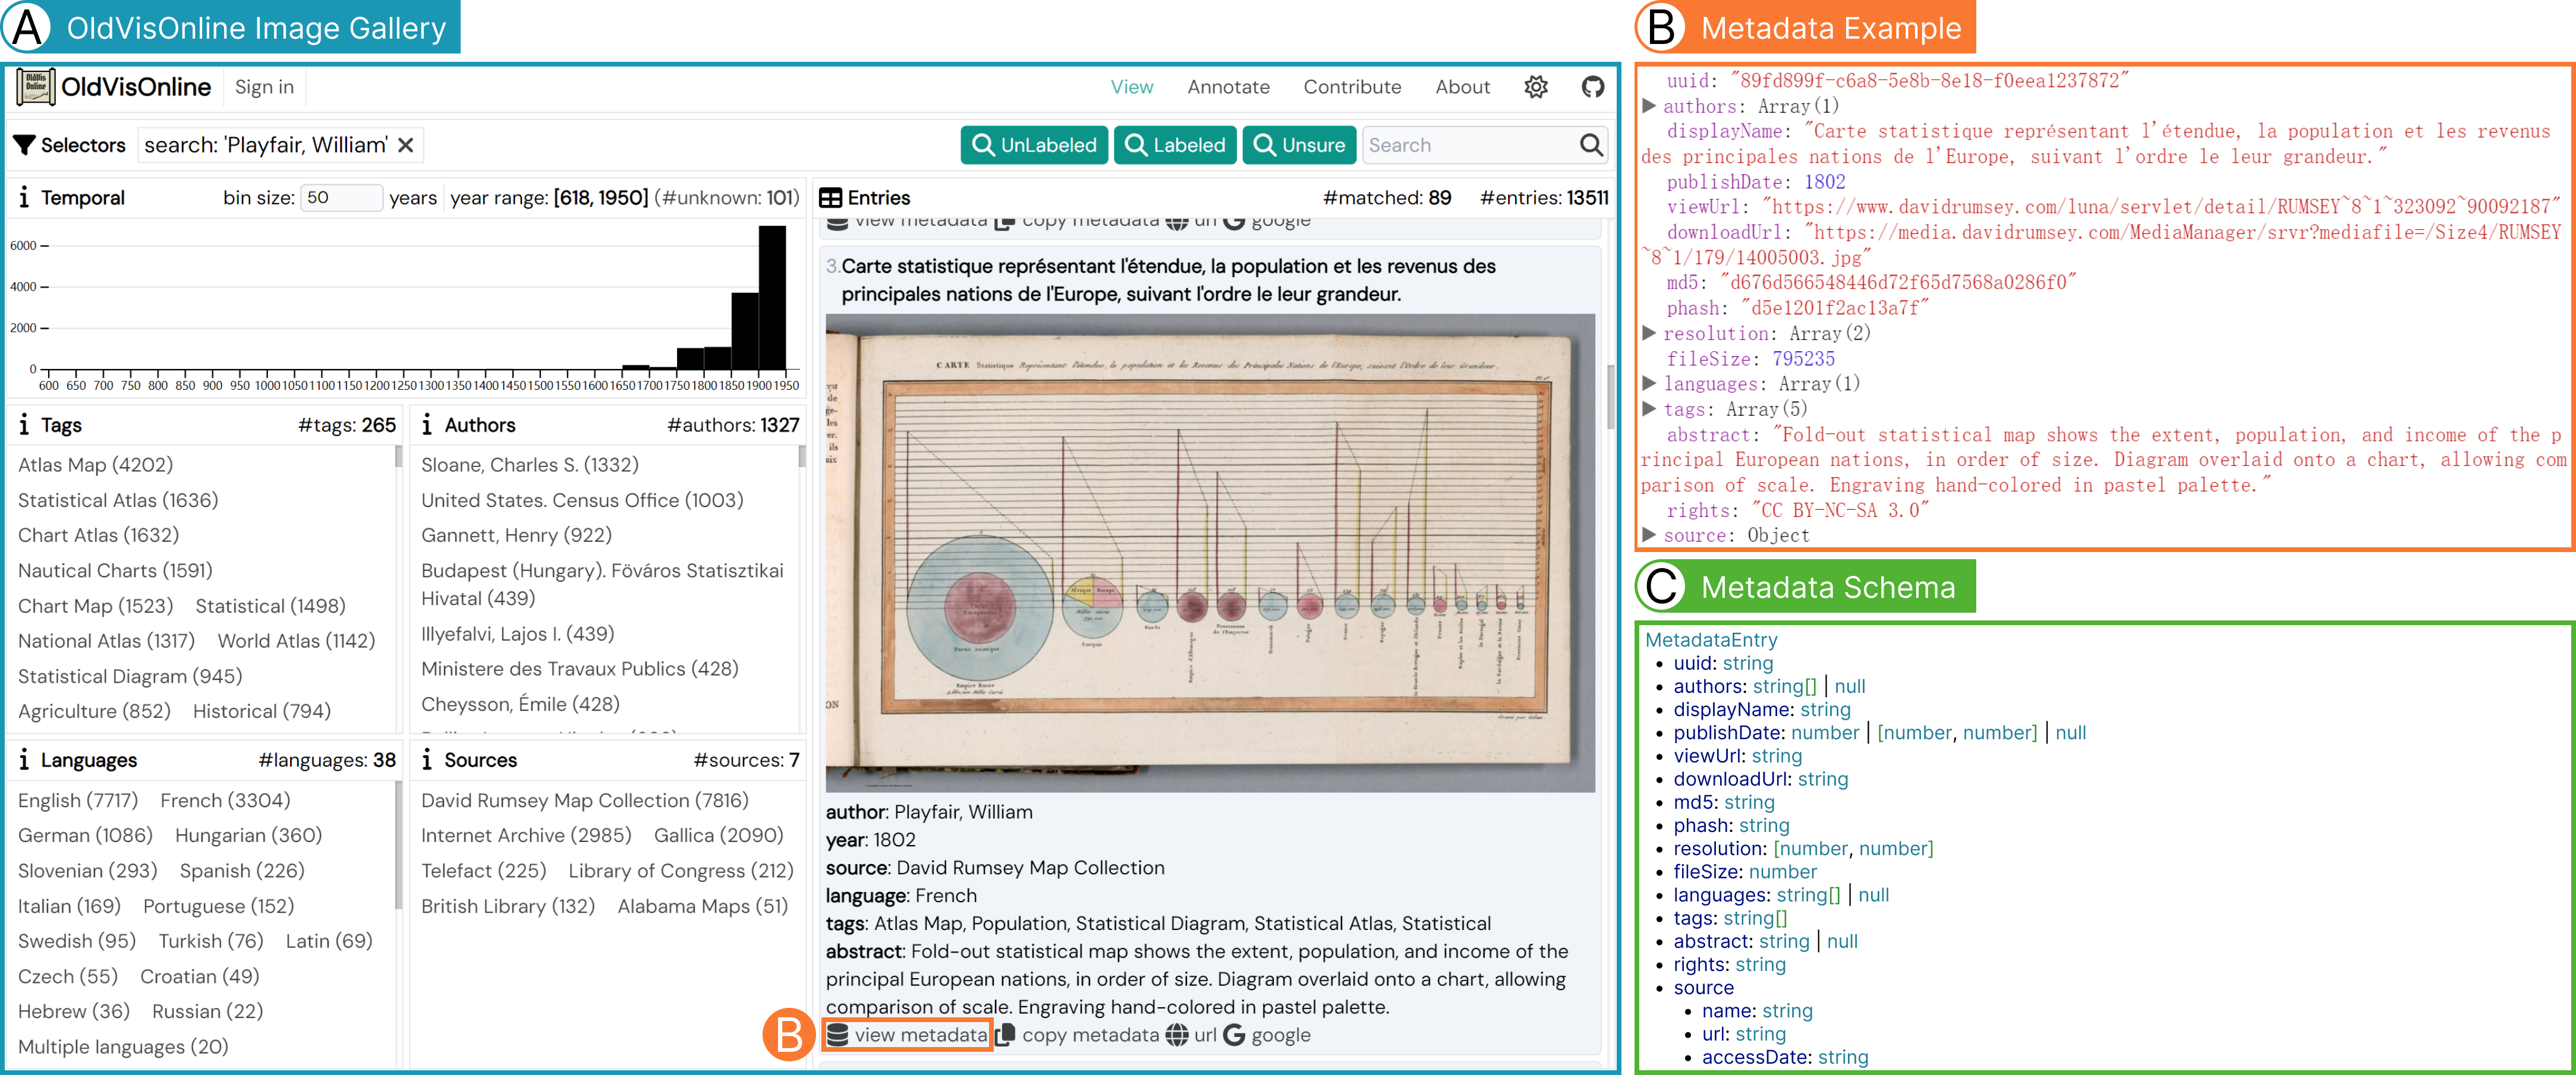Screen dimensions: 2576x1075
Task: Filter by English (7717) language
Action: pos(78,800)
